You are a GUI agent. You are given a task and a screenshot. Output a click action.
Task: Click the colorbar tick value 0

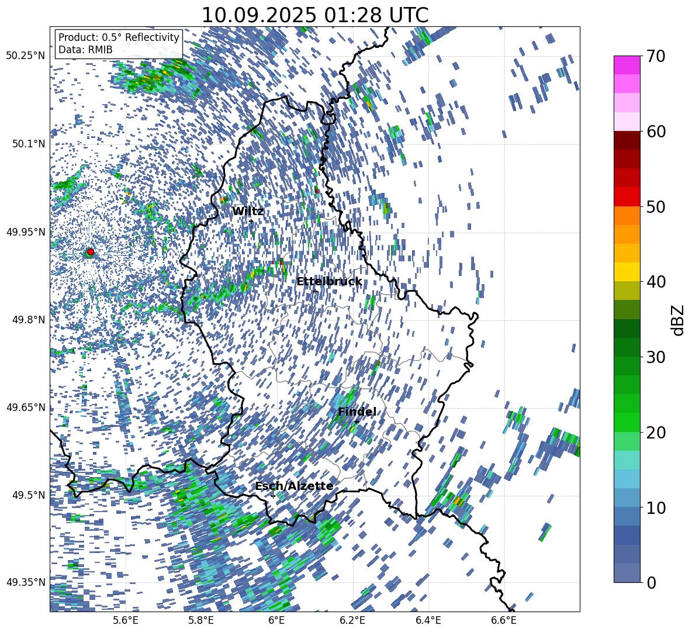[x=652, y=582]
